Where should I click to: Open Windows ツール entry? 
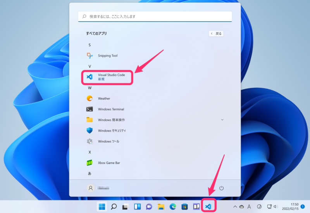click(x=154, y=141)
